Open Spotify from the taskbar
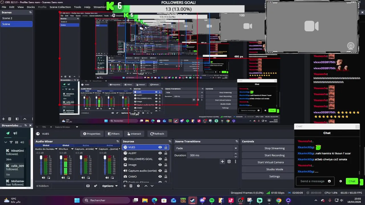Screen dimensions: 365x205 [212, 200]
